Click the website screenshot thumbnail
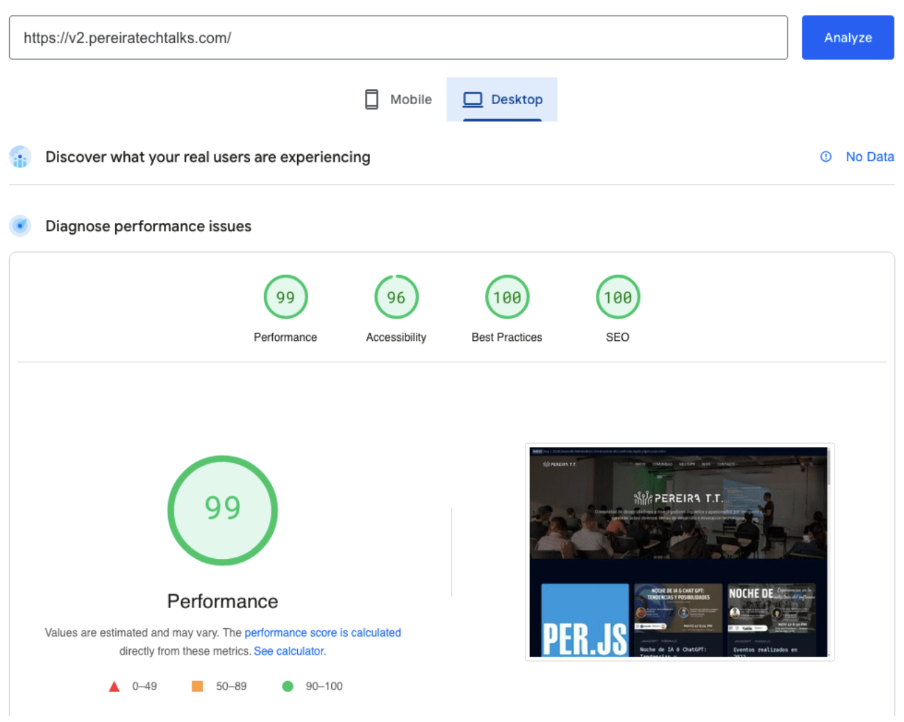This screenshot has height=722, width=904. pyautogui.click(x=679, y=551)
